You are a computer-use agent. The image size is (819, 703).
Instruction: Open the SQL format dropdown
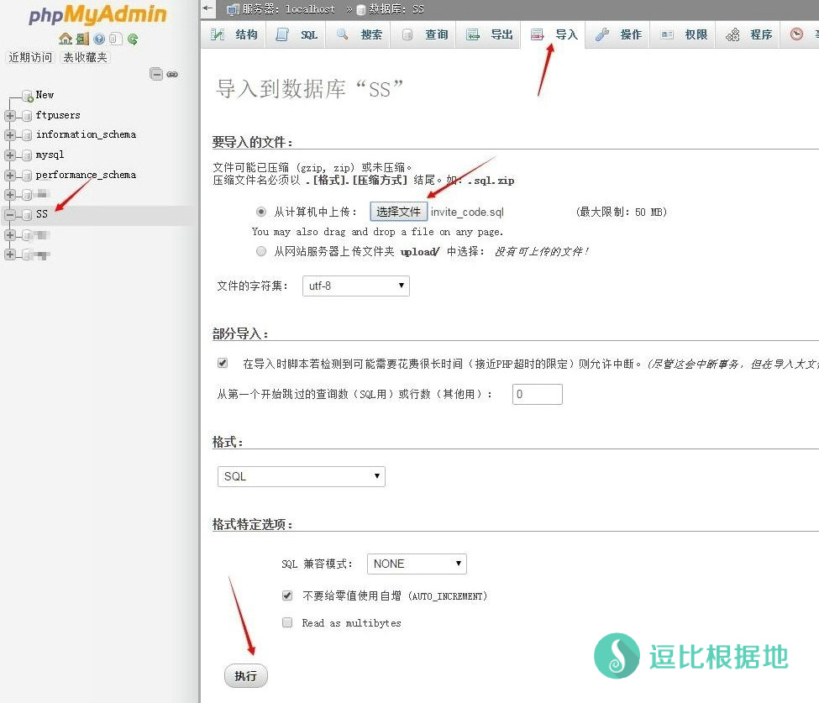pos(301,476)
